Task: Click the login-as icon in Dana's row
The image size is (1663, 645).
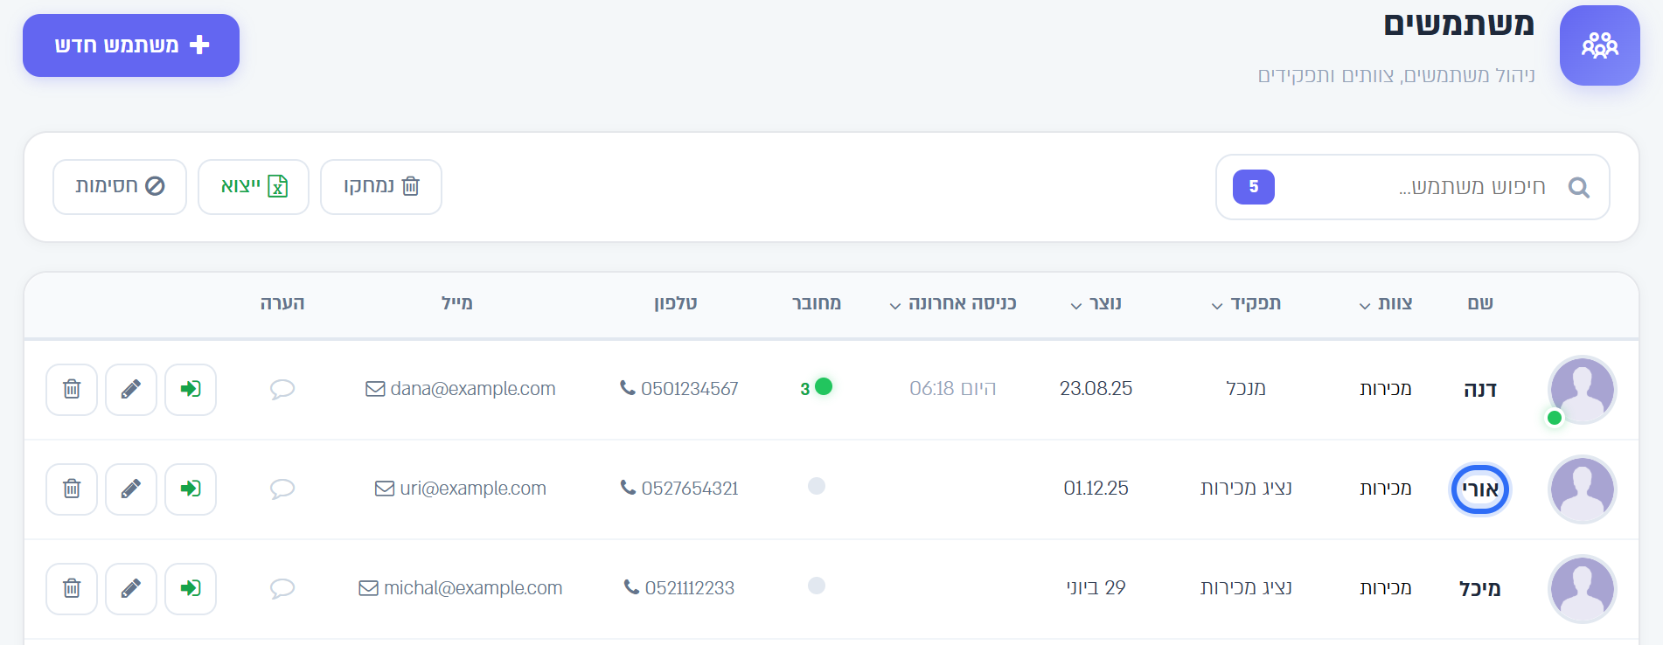Action: click(x=191, y=389)
